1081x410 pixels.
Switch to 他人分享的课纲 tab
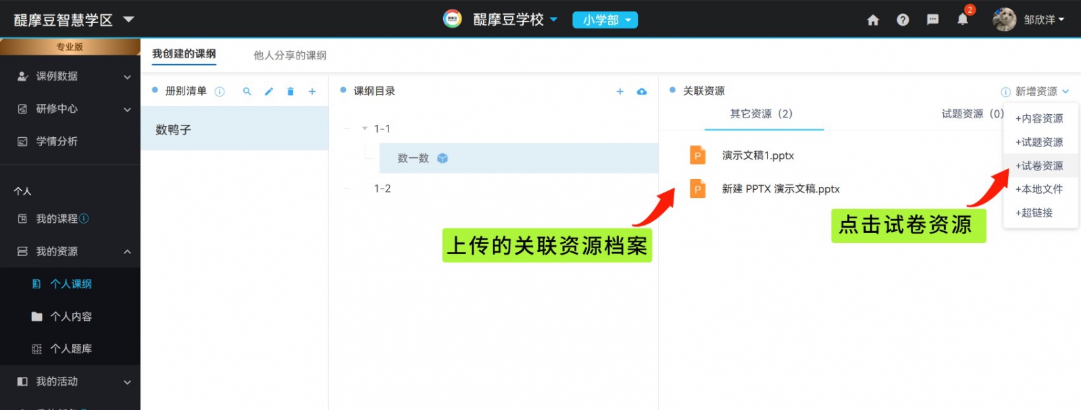(290, 55)
